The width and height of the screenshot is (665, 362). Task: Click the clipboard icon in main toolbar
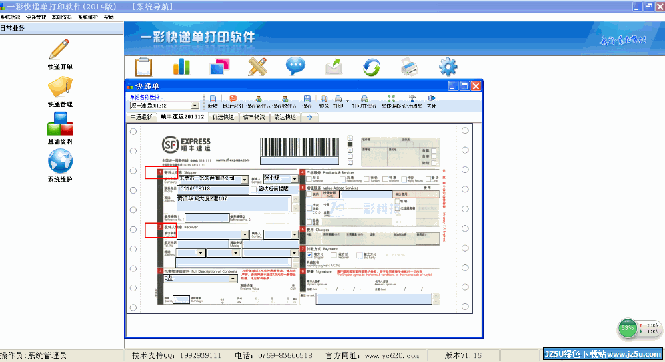pos(144,67)
